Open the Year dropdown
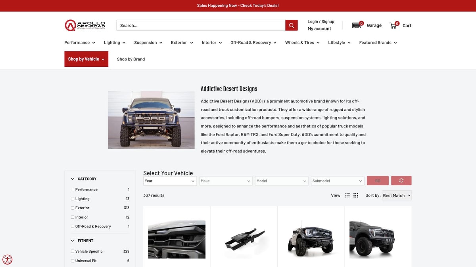The height and width of the screenshot is (267, 476). click(x=170, y=181)
